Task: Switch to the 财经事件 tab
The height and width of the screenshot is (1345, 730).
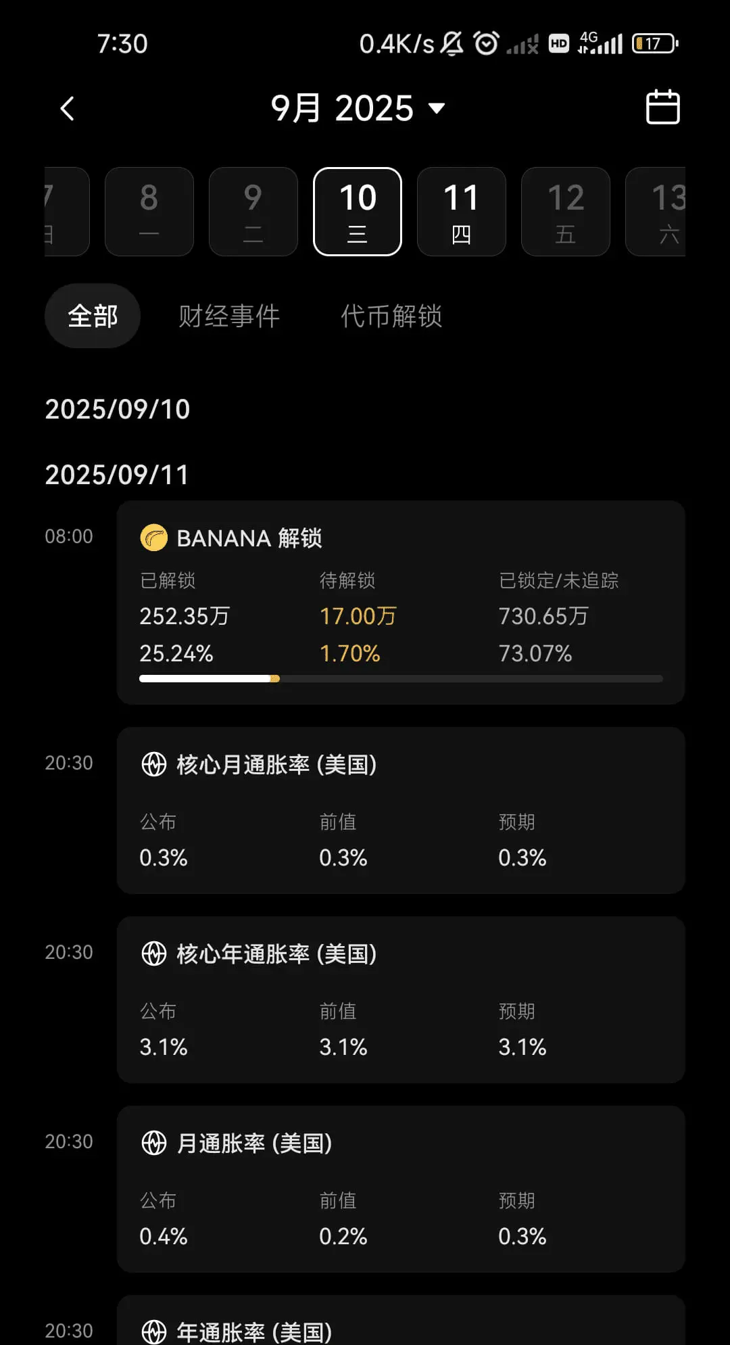Action: [229, 316]
